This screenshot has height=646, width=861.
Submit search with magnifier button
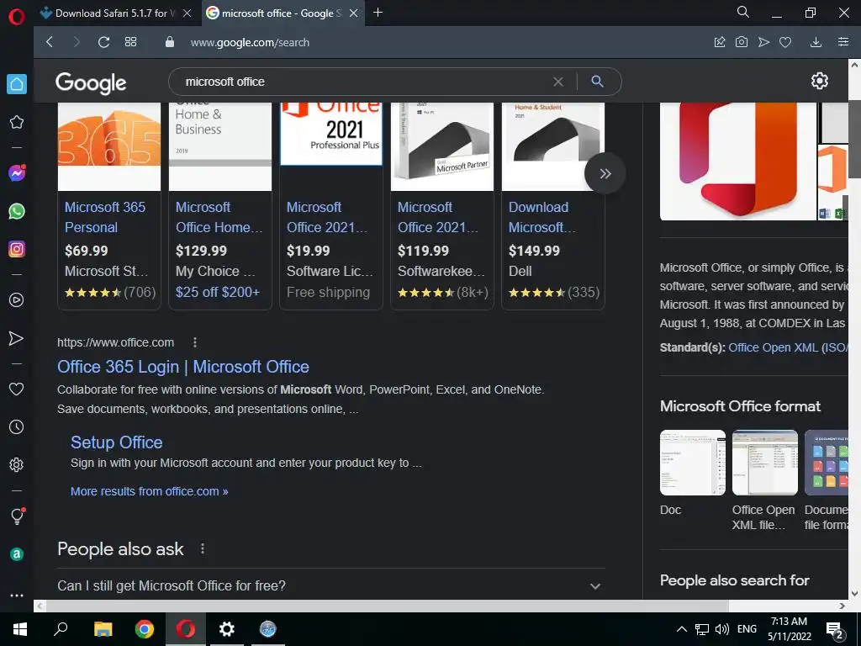coord(598,82)
